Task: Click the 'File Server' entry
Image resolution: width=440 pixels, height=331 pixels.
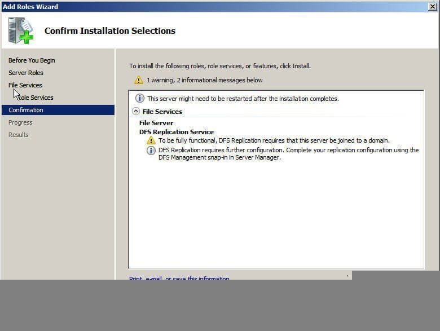Action: click(156, 123)
